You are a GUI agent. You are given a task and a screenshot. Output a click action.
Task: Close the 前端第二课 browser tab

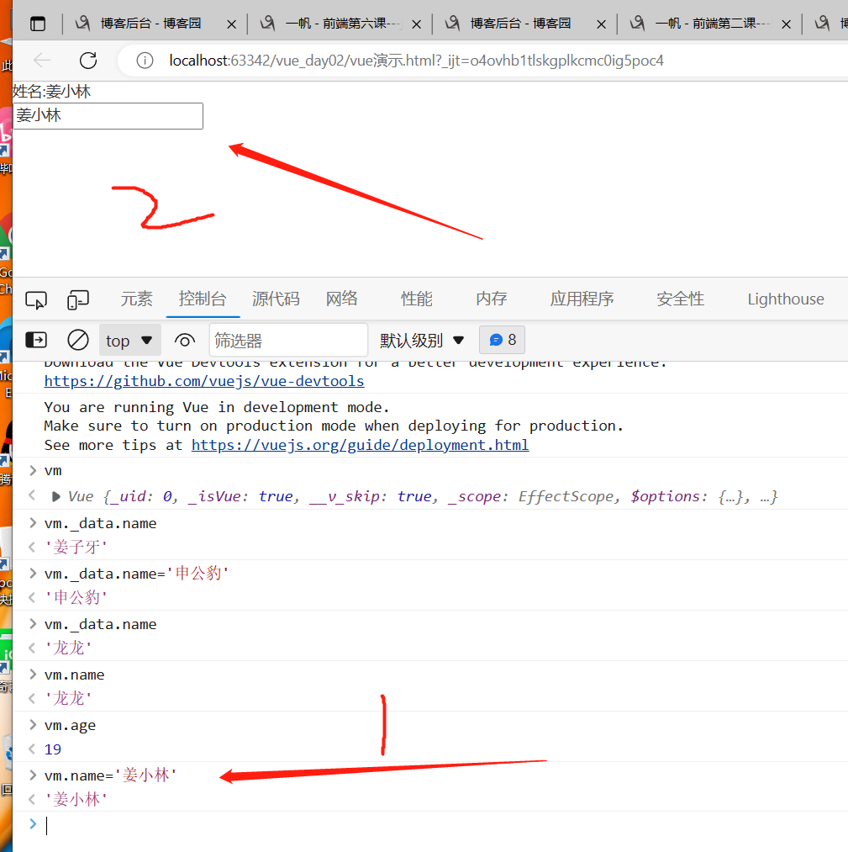786,24
